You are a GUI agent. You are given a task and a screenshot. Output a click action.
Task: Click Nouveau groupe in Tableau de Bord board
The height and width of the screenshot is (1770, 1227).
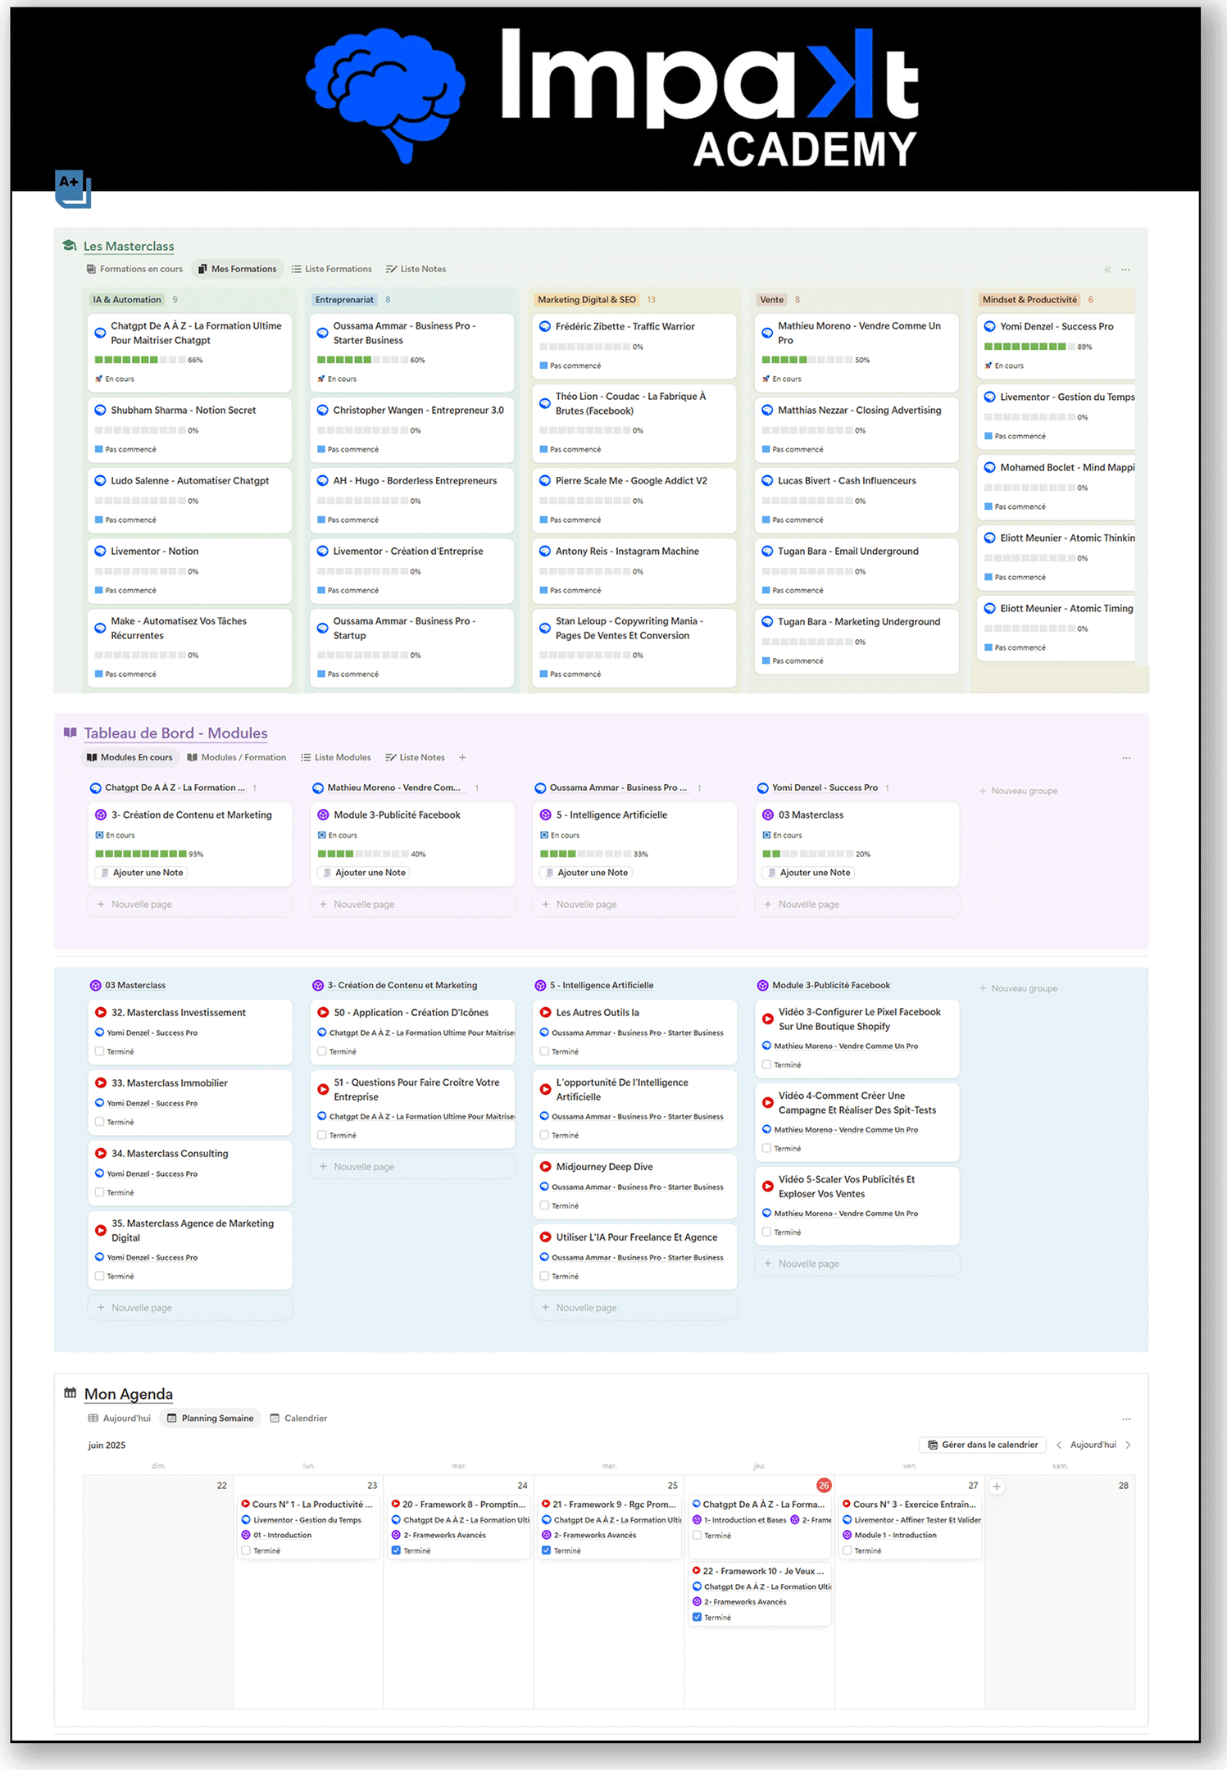click(x=1018, y=791)
